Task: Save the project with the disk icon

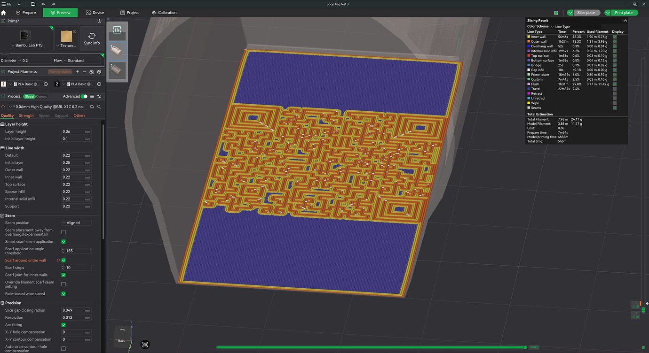Action: pos(33,4)
